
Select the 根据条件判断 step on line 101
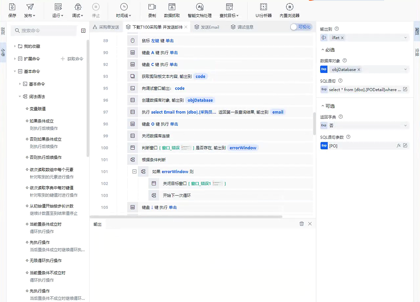coord(220,160)
